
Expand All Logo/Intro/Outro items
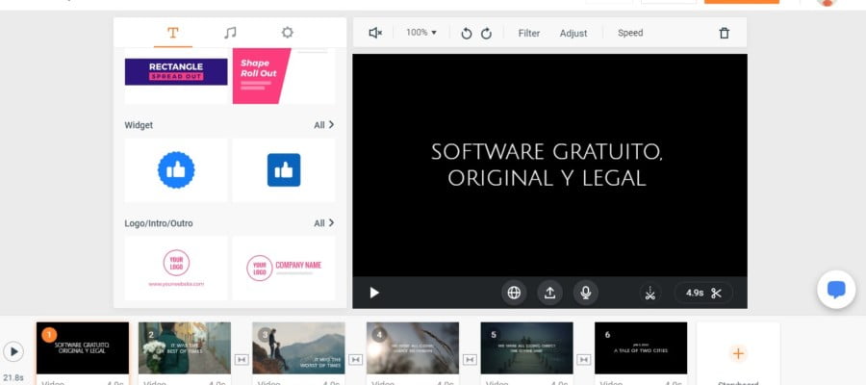324,223
